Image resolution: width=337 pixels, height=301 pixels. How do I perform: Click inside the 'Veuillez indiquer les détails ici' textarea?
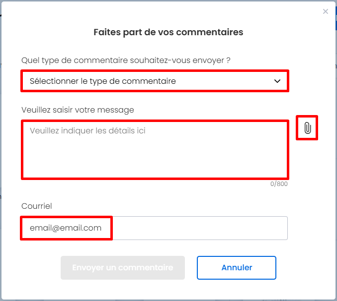pyautogui.click(x=155, y=150)
